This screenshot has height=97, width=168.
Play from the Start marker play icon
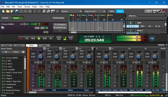(x=128, y=23)
